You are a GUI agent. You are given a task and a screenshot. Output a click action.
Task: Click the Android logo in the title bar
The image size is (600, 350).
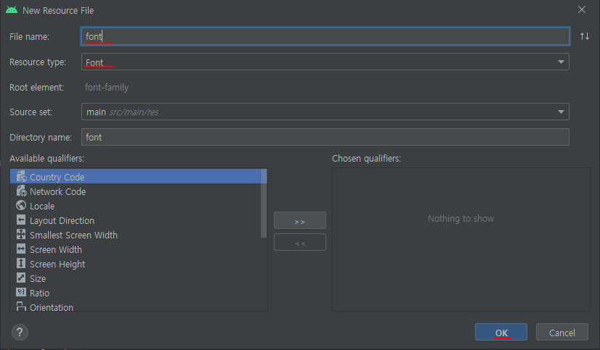pos(12,10)
